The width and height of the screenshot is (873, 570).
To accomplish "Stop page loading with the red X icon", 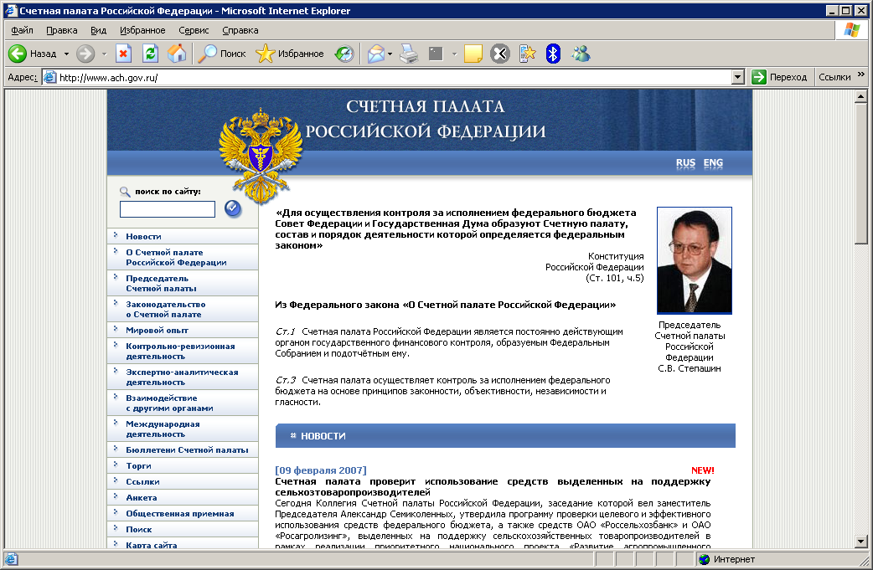I will [123, 54].
